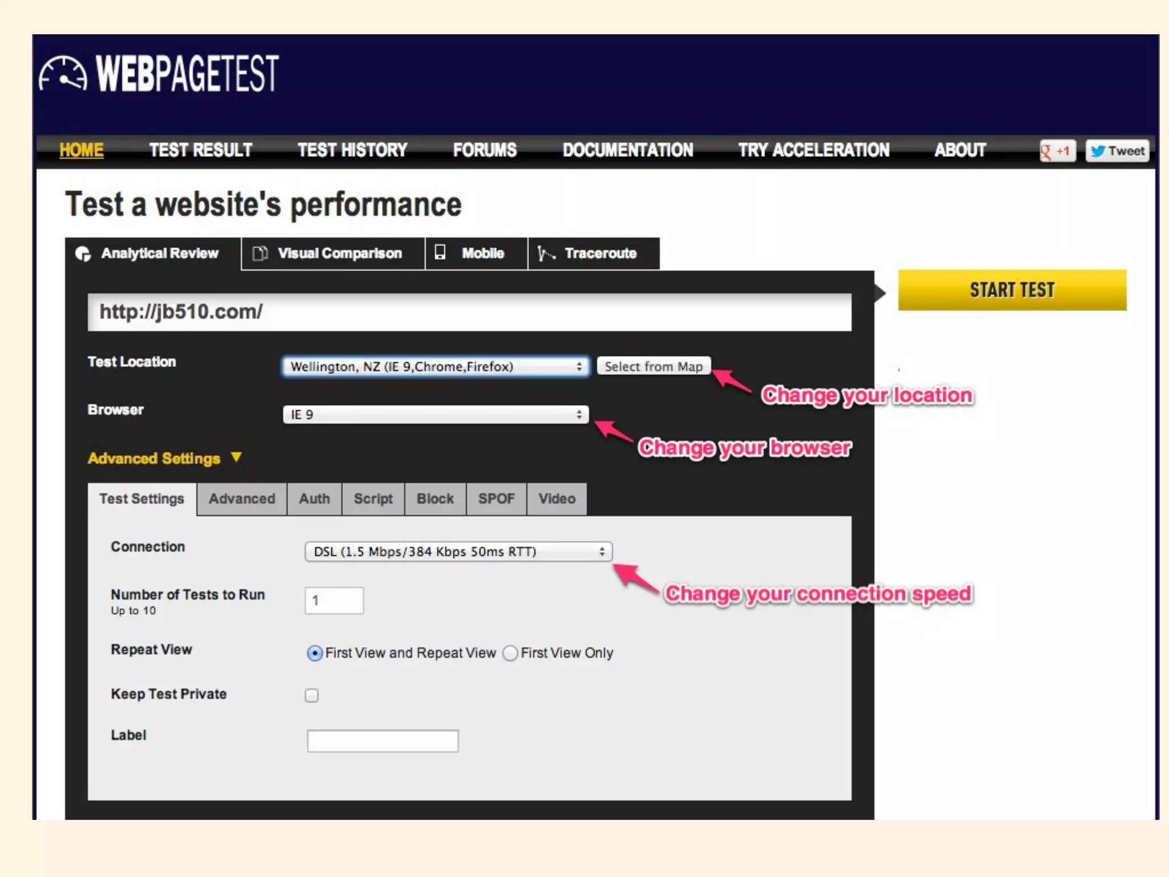Click the Analytical Review pie icon
This screenshot has height=877, width=1169.
coord(83,254)
